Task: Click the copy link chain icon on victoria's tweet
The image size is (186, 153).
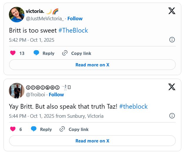Action: click(x=65, y=53)
